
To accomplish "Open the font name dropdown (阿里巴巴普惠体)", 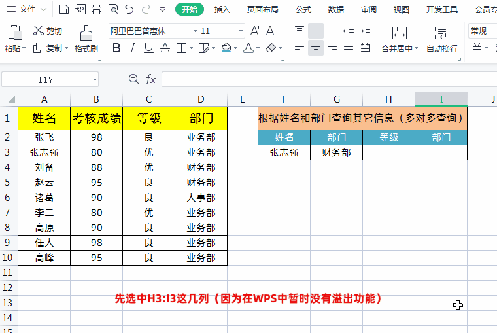I will [195, 31].
